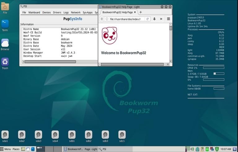Open the File desktop icon

point(5,7)
